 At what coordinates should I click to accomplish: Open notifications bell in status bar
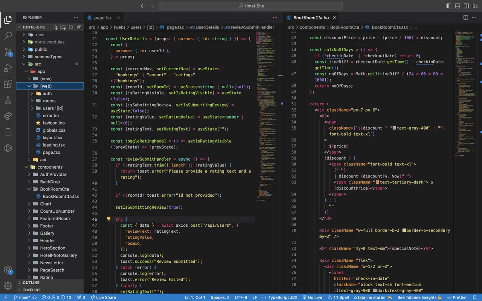pyautogui.click(x=476, y=297)
